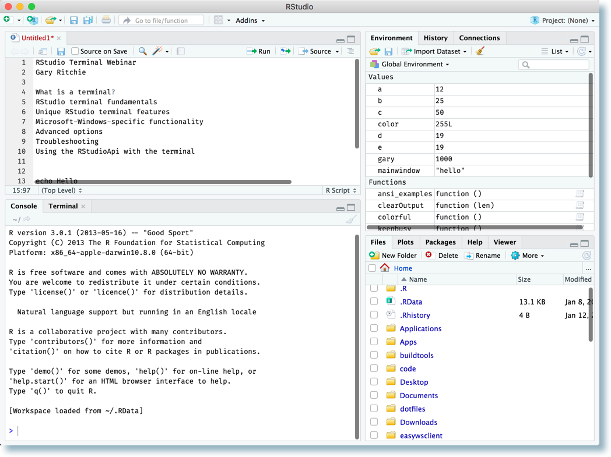Click the Open File folder icon
Screen dimensions: 611x457
click(x=50, y=20)
